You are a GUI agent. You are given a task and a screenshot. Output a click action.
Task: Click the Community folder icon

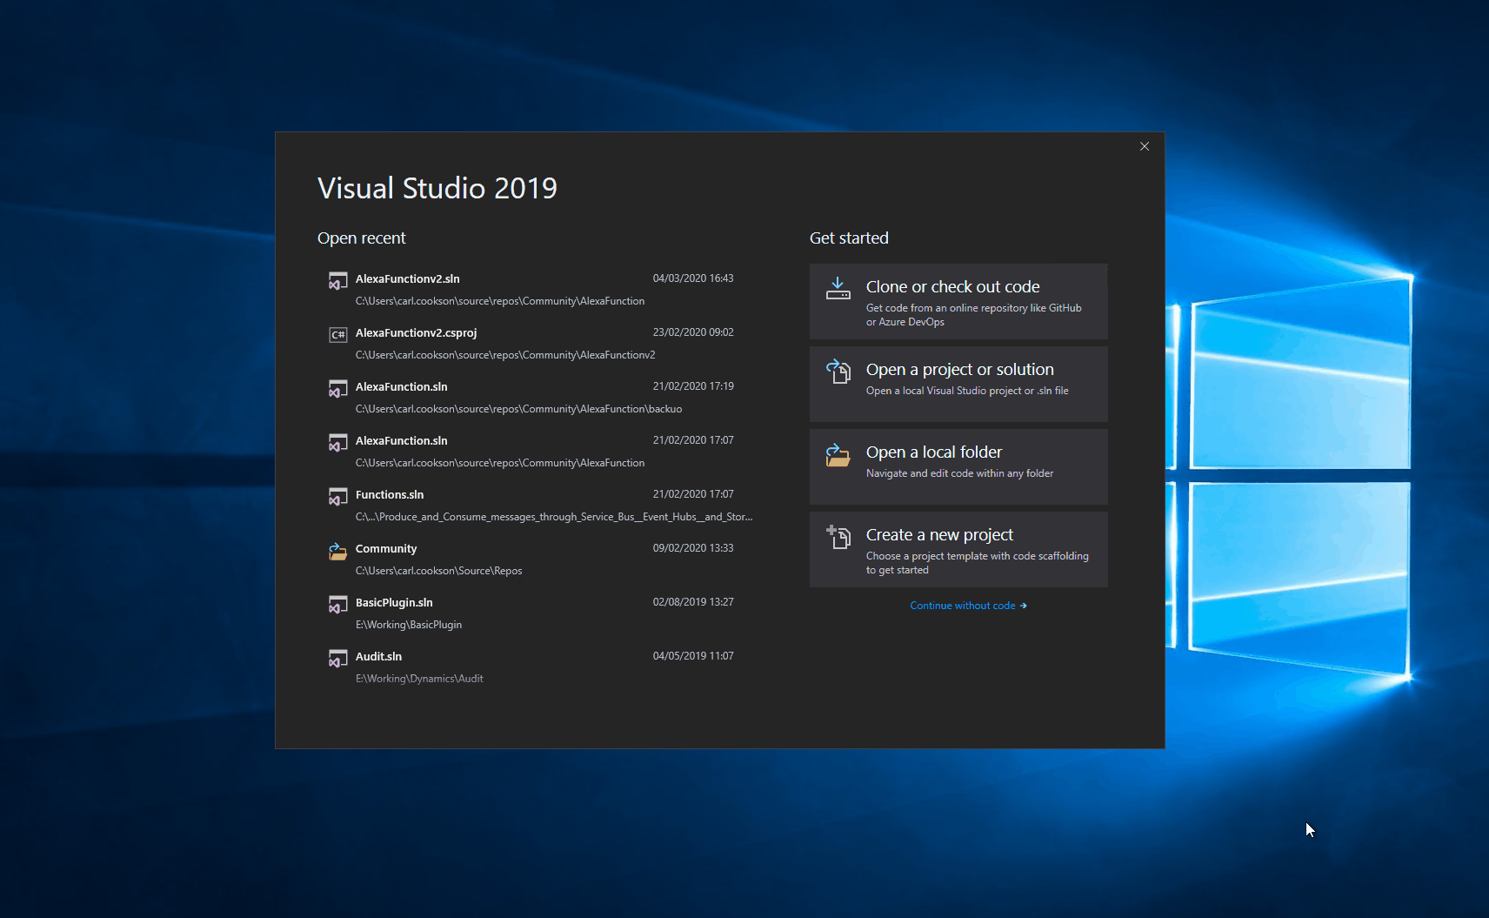point(337,551)
